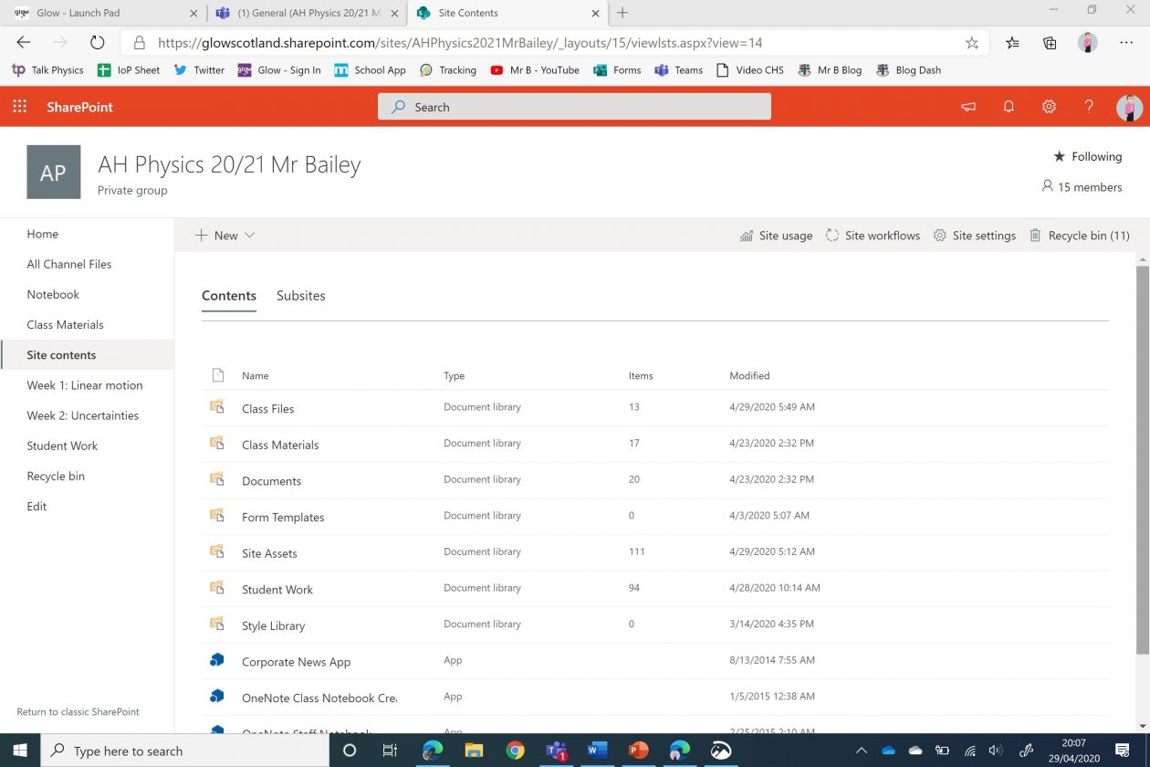This screenshot has width=1150, height=767.
Task: Open All Channel Files in left navigation
Action: coord(69,264)
